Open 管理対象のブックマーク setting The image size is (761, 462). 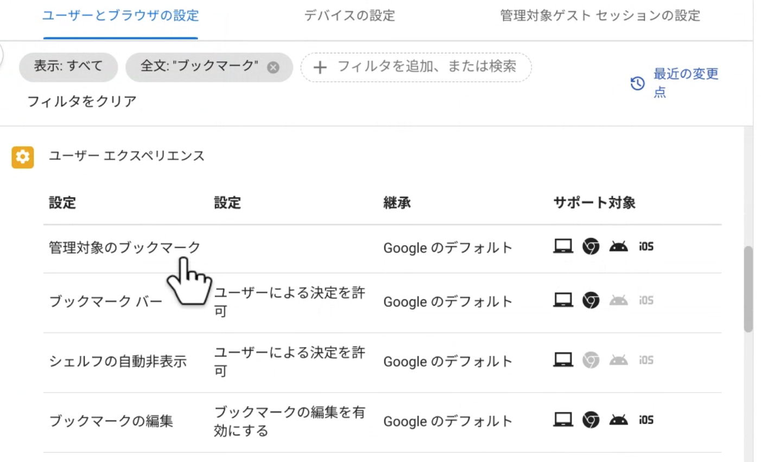point(124,248)
